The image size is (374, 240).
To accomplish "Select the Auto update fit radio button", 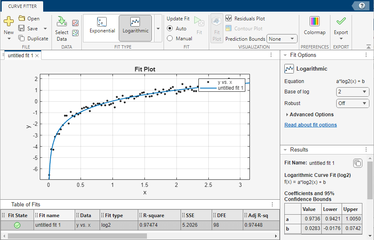I will [170, 29].
